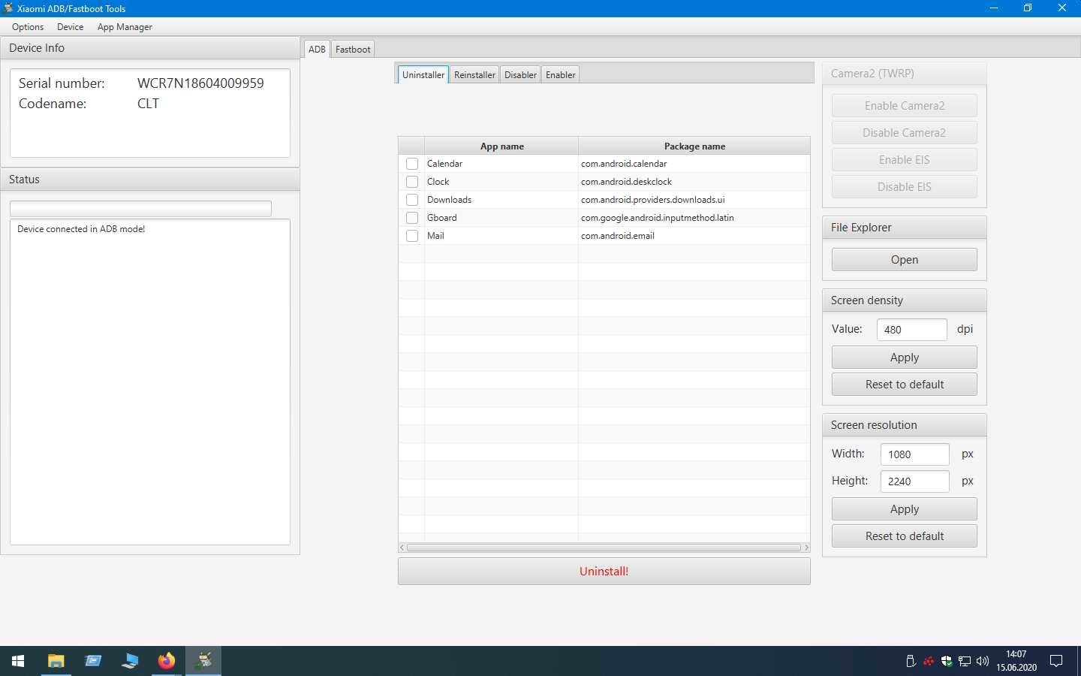Sort by the App name column header

click(501, 146)
